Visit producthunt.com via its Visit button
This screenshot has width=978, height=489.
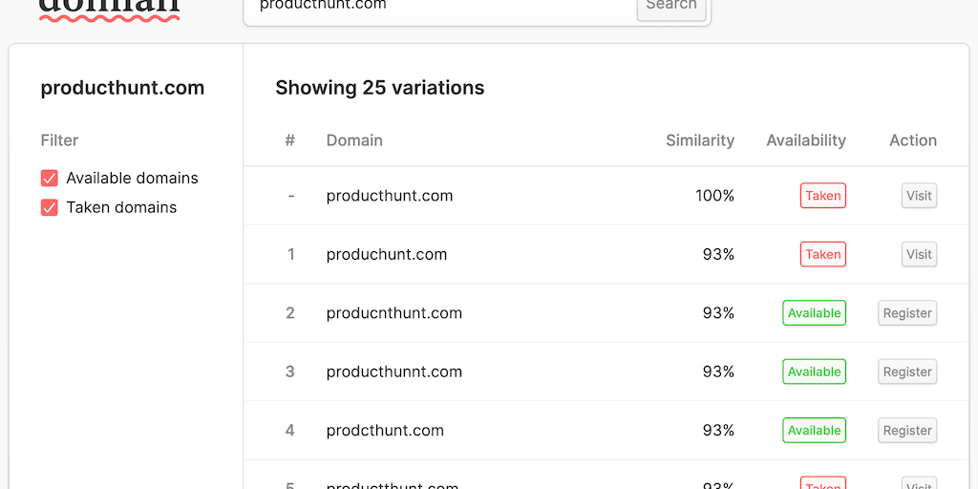click(x=919, y=196)
